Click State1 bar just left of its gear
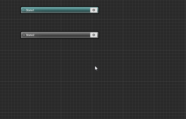The height and width of the screenshot is (119, 186). click(87, 10)
